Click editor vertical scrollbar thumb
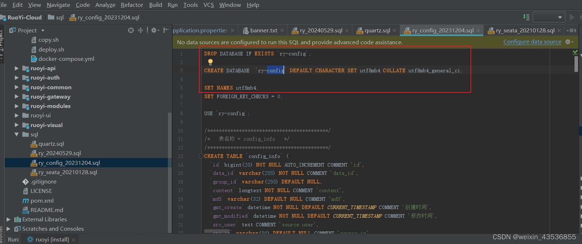582x244 pixels. point(576,64)
